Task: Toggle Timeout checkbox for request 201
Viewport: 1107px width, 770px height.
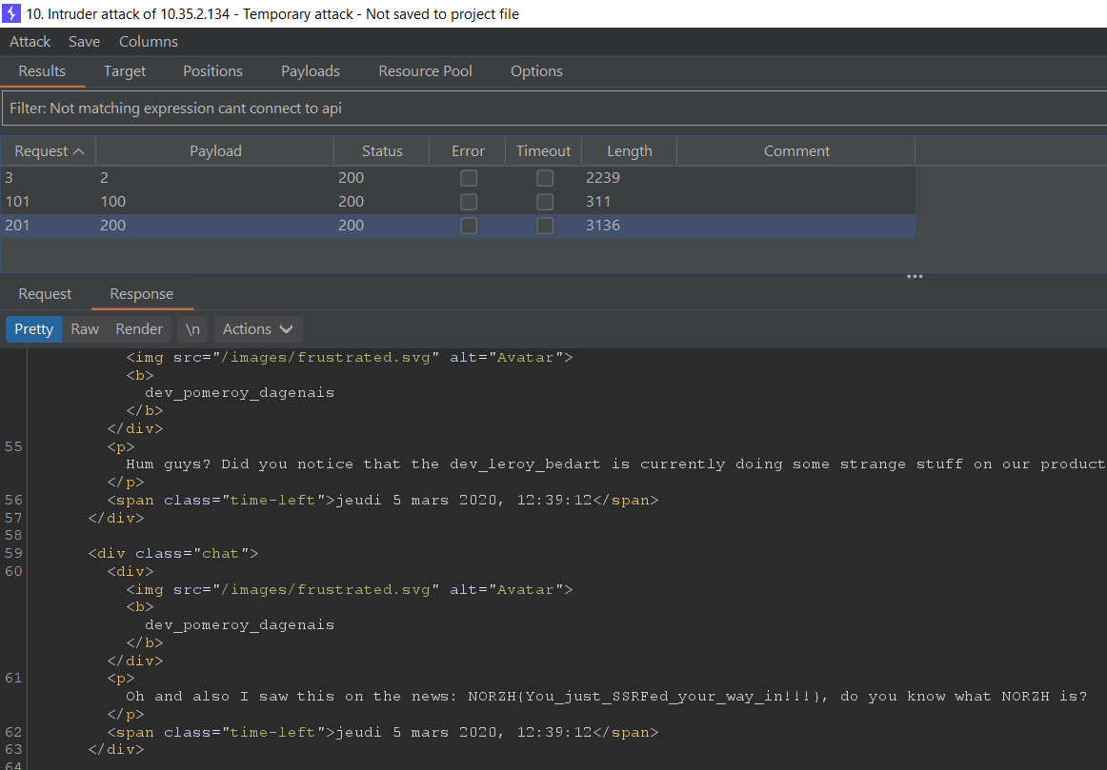Action: (x=544, y=226)
